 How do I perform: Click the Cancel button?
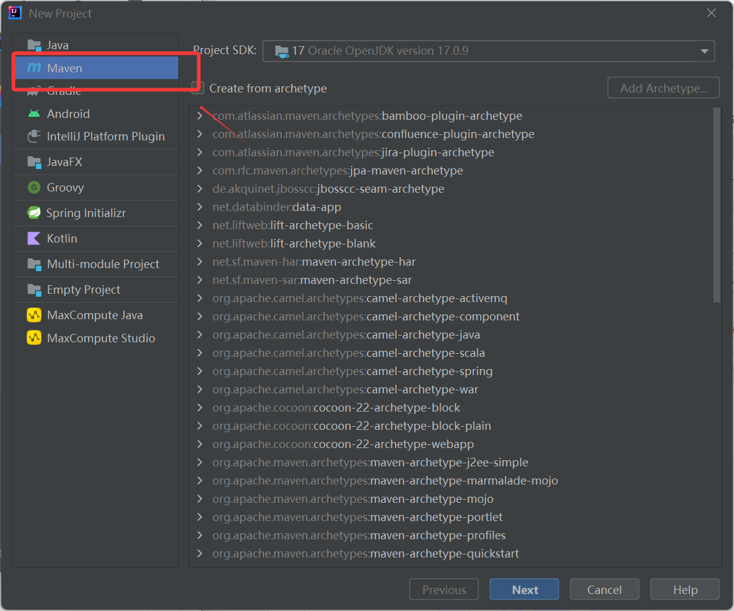pyautogui.click(x=604, y=590)
